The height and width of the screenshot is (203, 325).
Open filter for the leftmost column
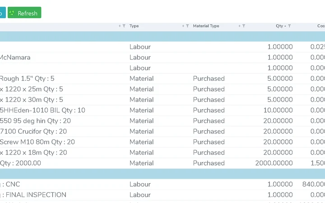(x=124, y=26)
